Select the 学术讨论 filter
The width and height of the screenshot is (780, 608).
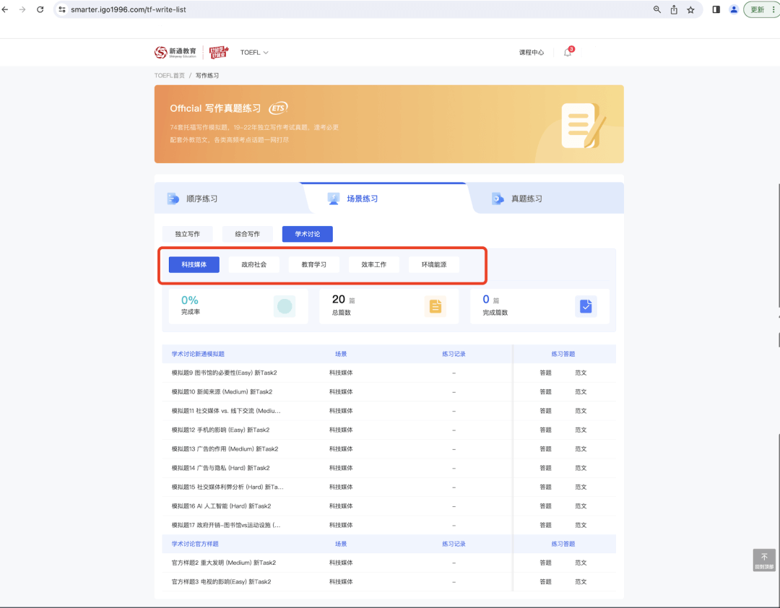[x=308, y=234]
